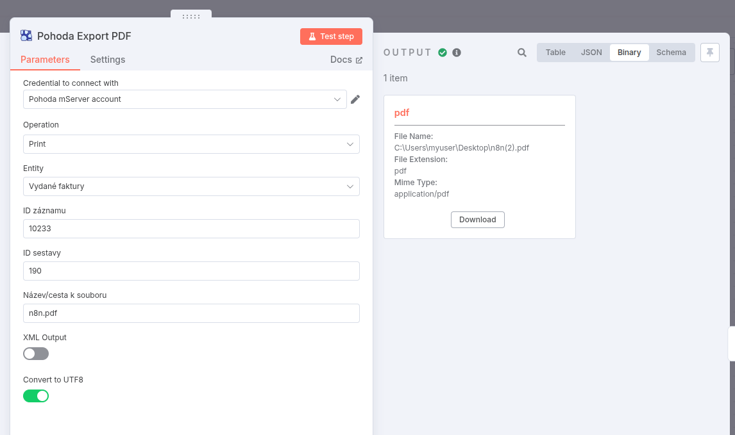The width and height of the screenshot is (735, 435).
Task: Open the Operation dropdown showing Print
Action: 191,144
